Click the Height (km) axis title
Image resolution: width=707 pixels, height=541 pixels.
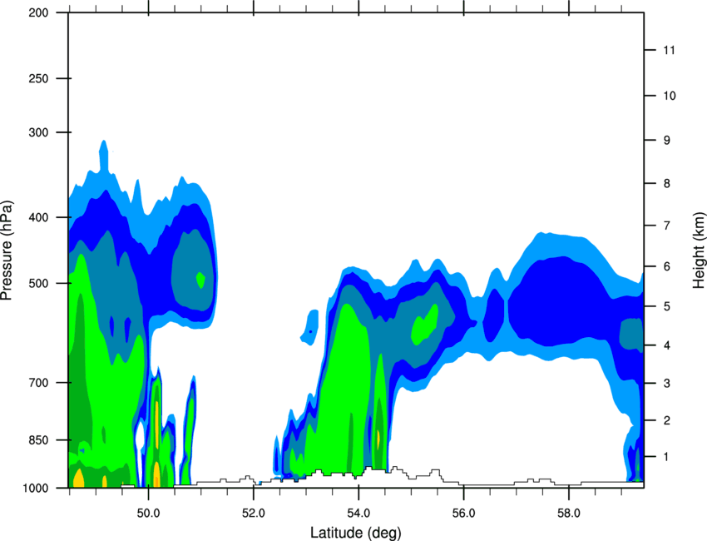click(699, 250)
